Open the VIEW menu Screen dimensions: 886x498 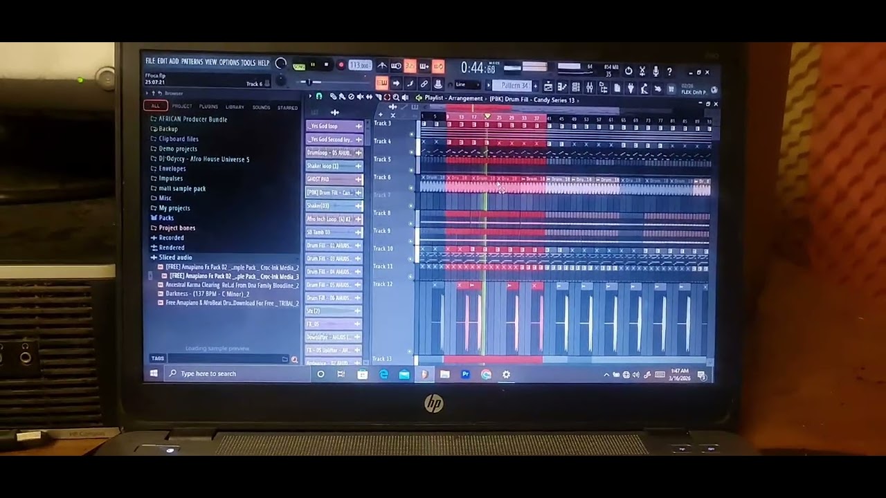point(211,62)
